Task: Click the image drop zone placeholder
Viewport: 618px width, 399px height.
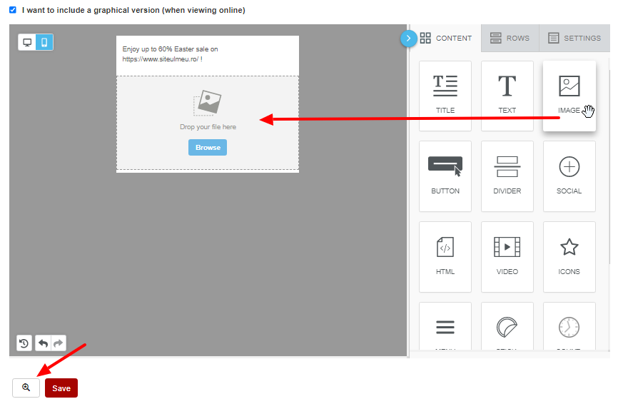Action: tap(208, 123)
